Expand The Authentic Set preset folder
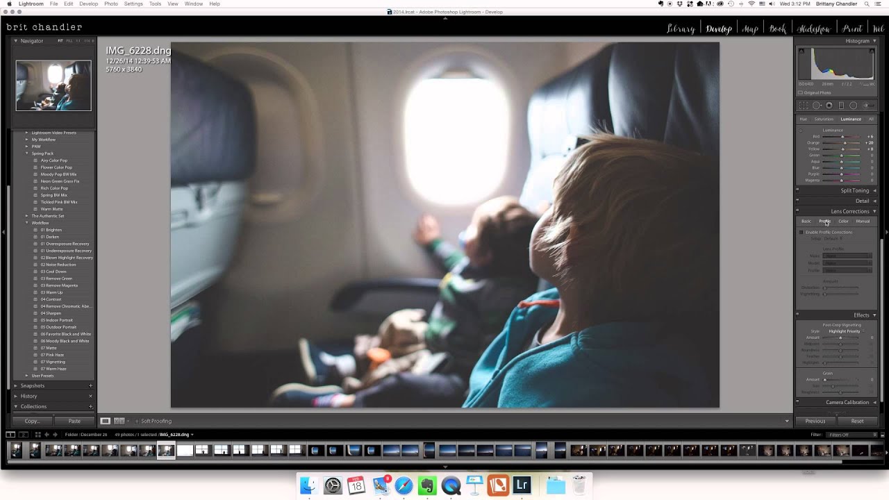Image resolution: width=889 pixels, height=500 pixels. coord(27,216)
